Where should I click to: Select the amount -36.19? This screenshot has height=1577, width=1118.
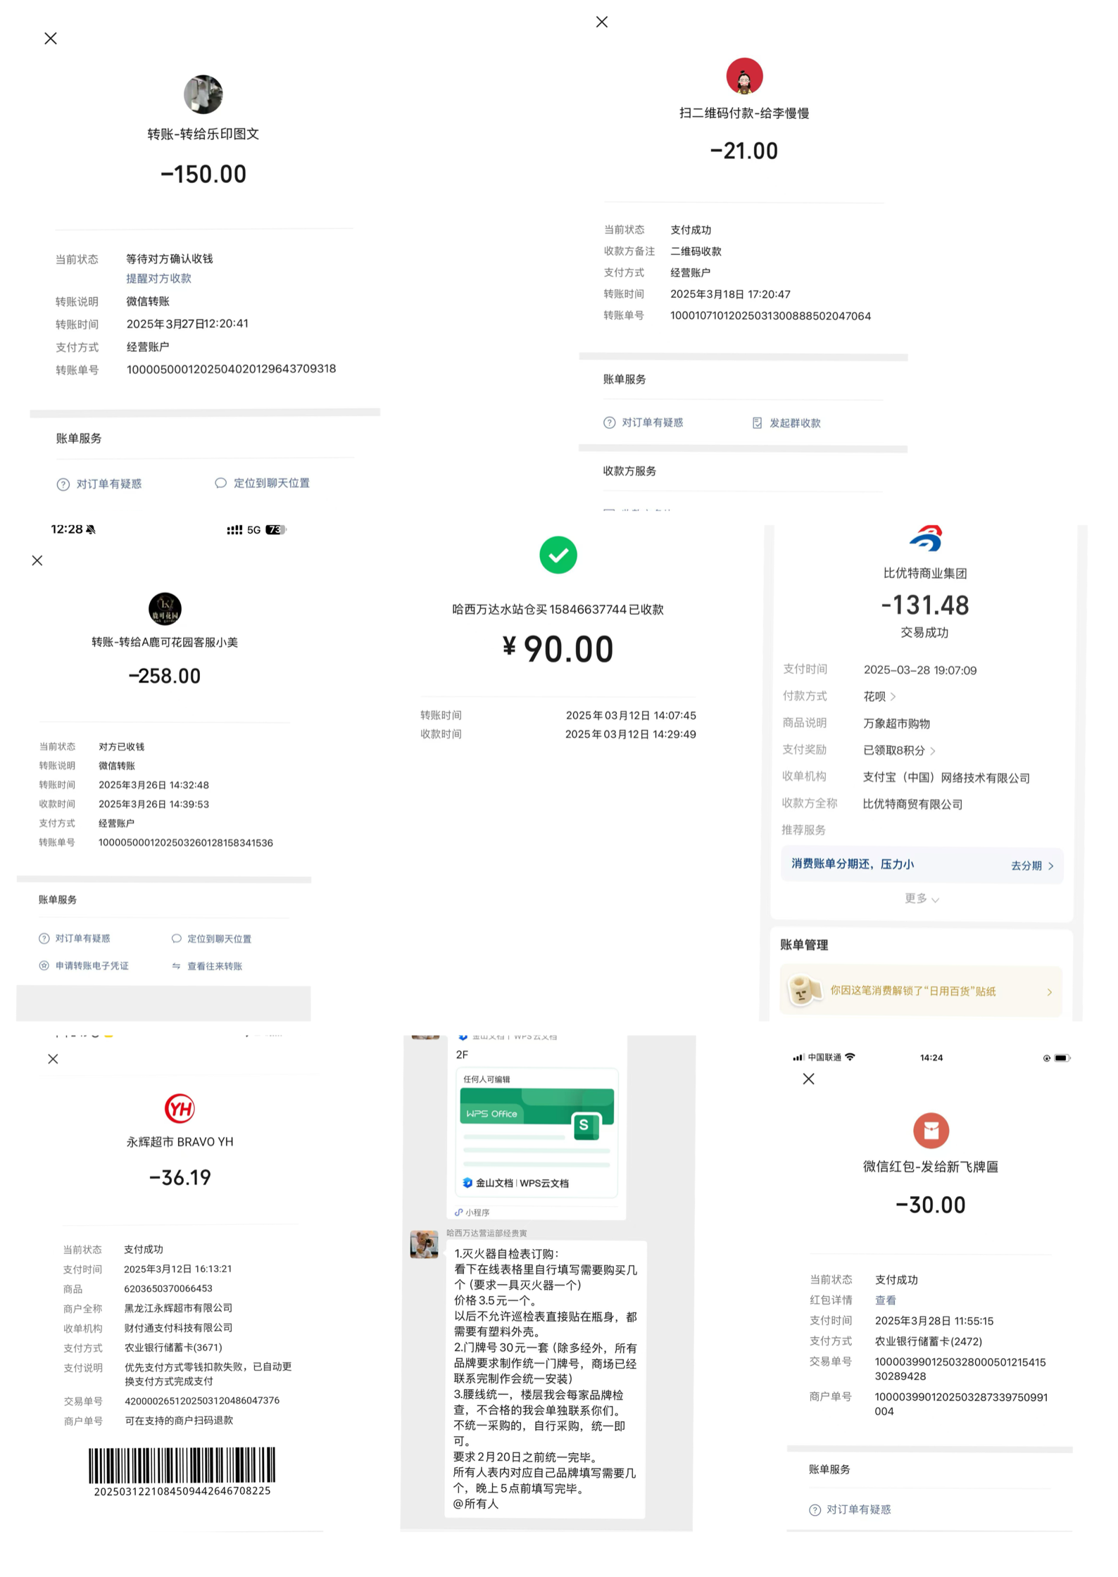point(180,1177)
